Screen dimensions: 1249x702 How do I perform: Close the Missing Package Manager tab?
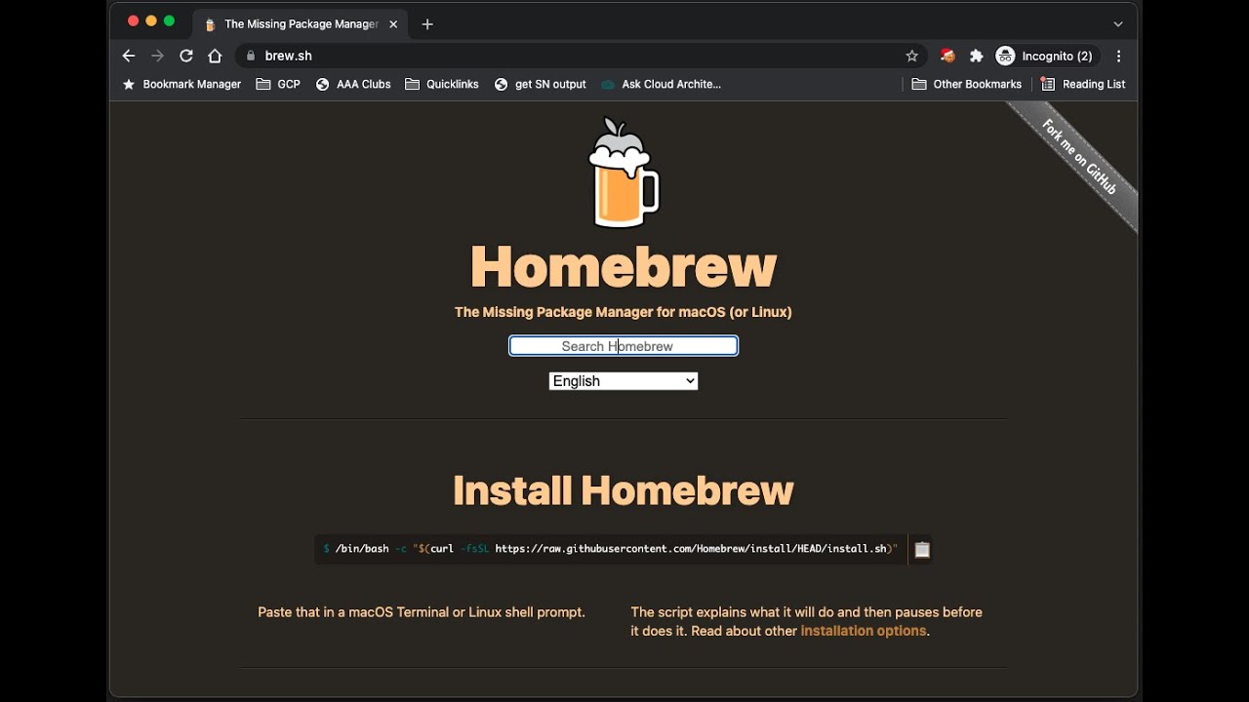click(x=393, y=24)
